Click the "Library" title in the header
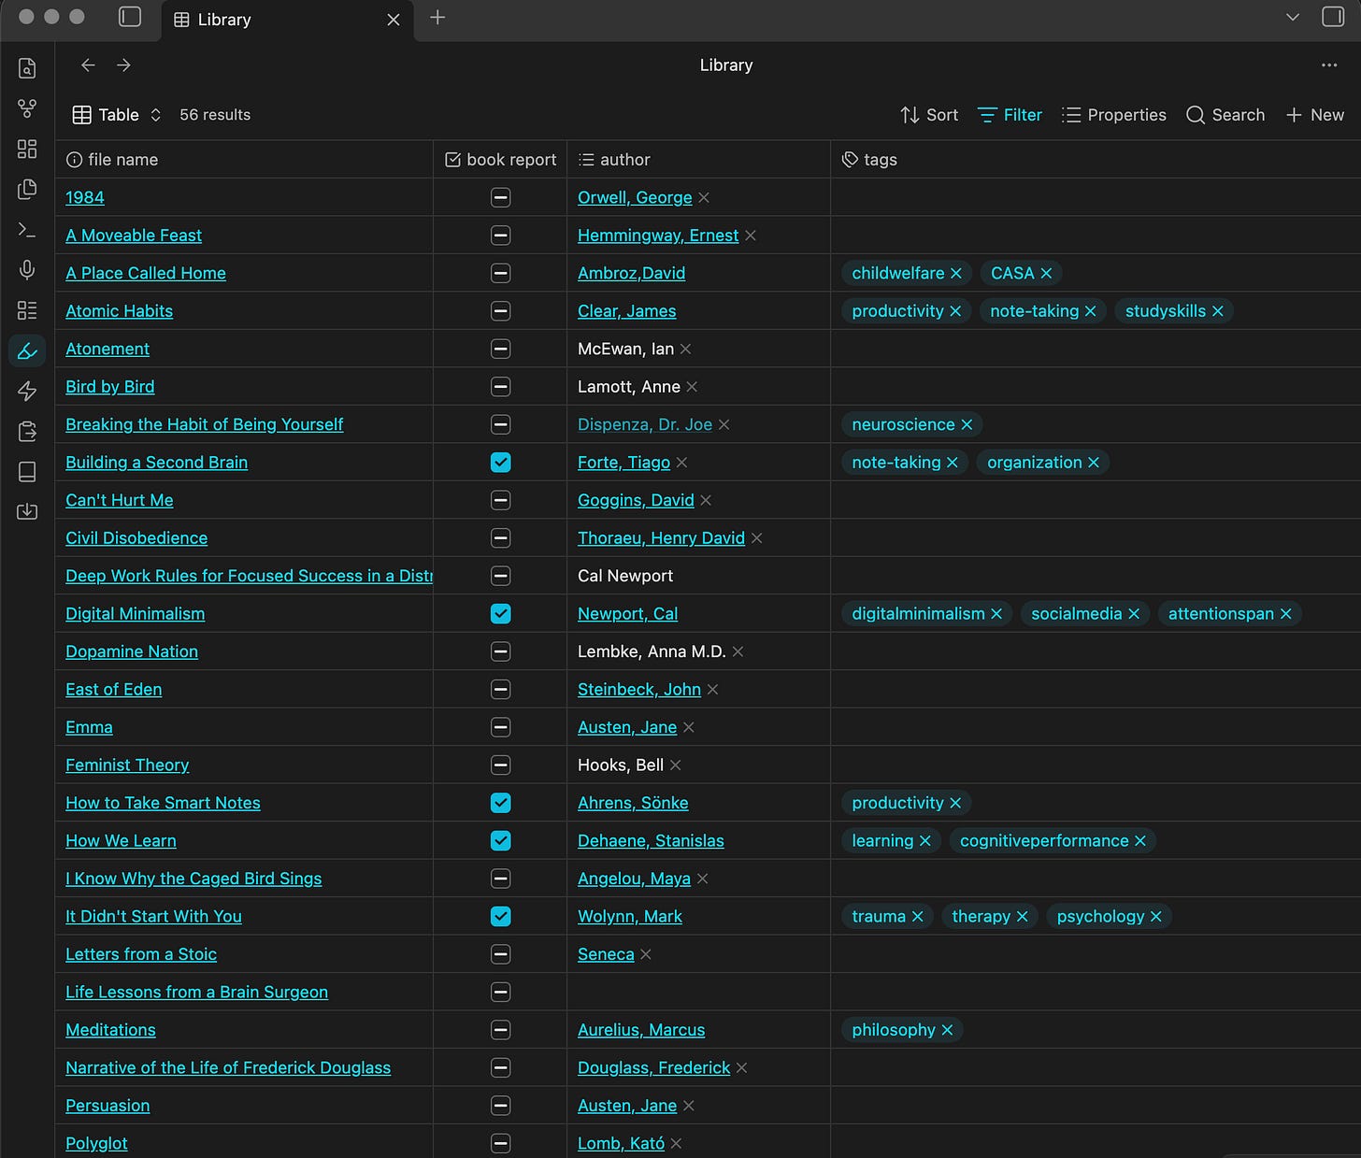This screenshot has height=1158, width=1361. (x=726, y=65)
